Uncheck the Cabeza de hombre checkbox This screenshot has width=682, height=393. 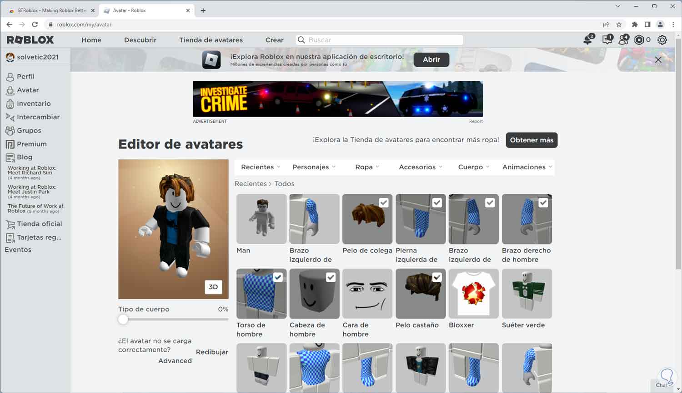(x=331, y=277)
